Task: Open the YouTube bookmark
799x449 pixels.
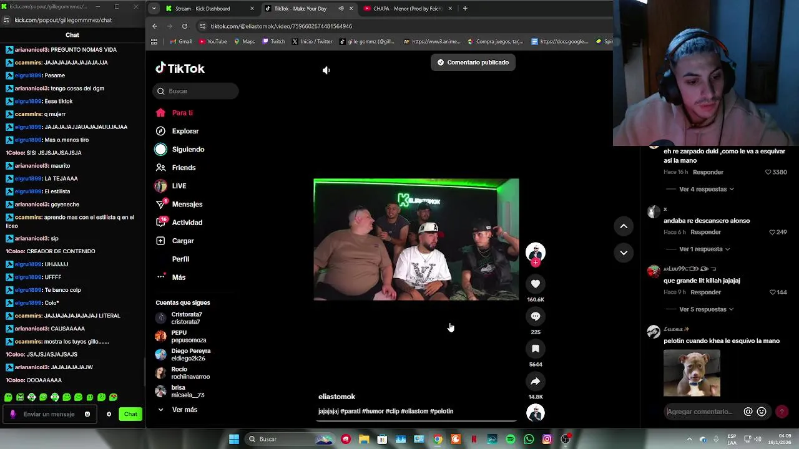Action: pyautogui.click(x=213, y=42)
